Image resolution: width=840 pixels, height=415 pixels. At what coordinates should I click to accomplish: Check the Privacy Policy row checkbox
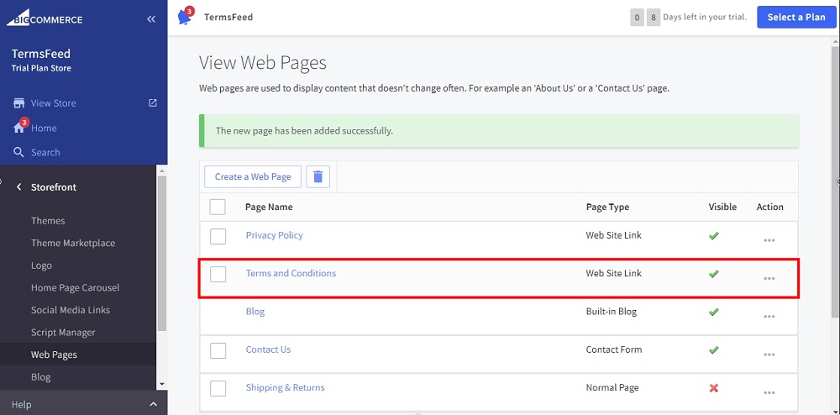218,236
